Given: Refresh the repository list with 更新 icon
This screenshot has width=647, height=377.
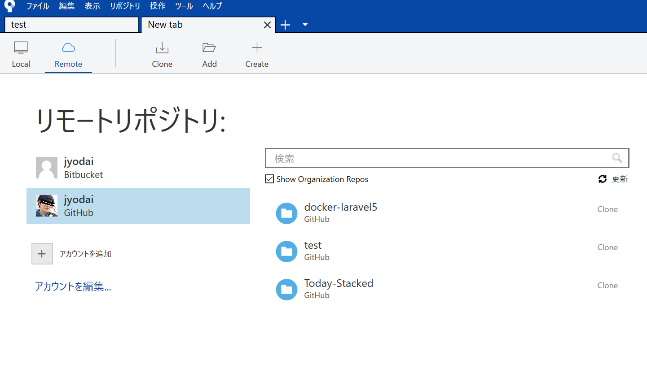Looking at the screenshot, I should pyautogui.click(x=602, y=179).
